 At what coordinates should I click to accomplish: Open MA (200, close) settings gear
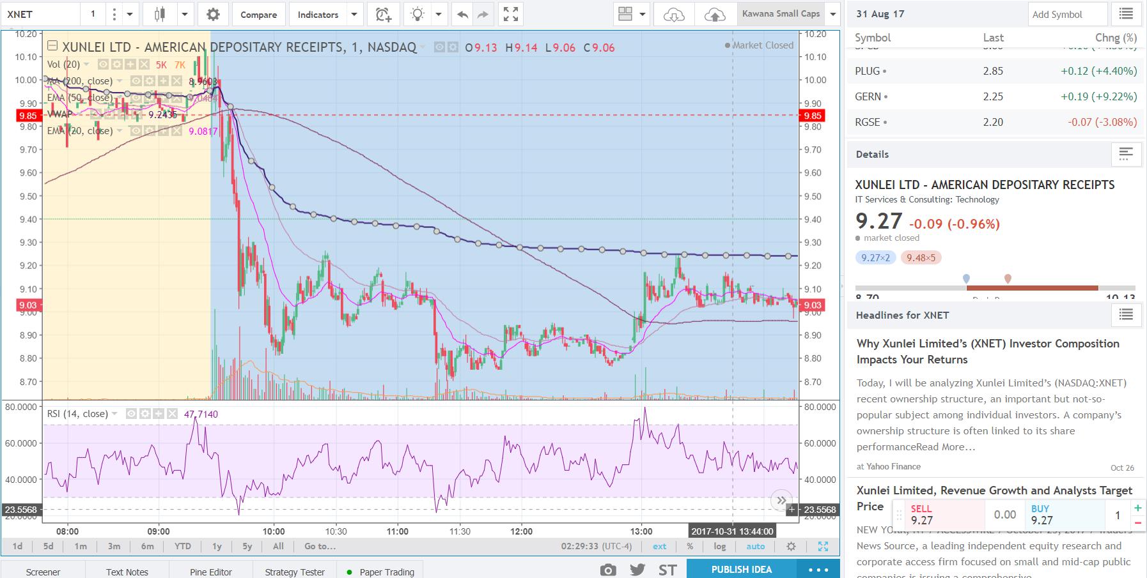pos(148,81)
